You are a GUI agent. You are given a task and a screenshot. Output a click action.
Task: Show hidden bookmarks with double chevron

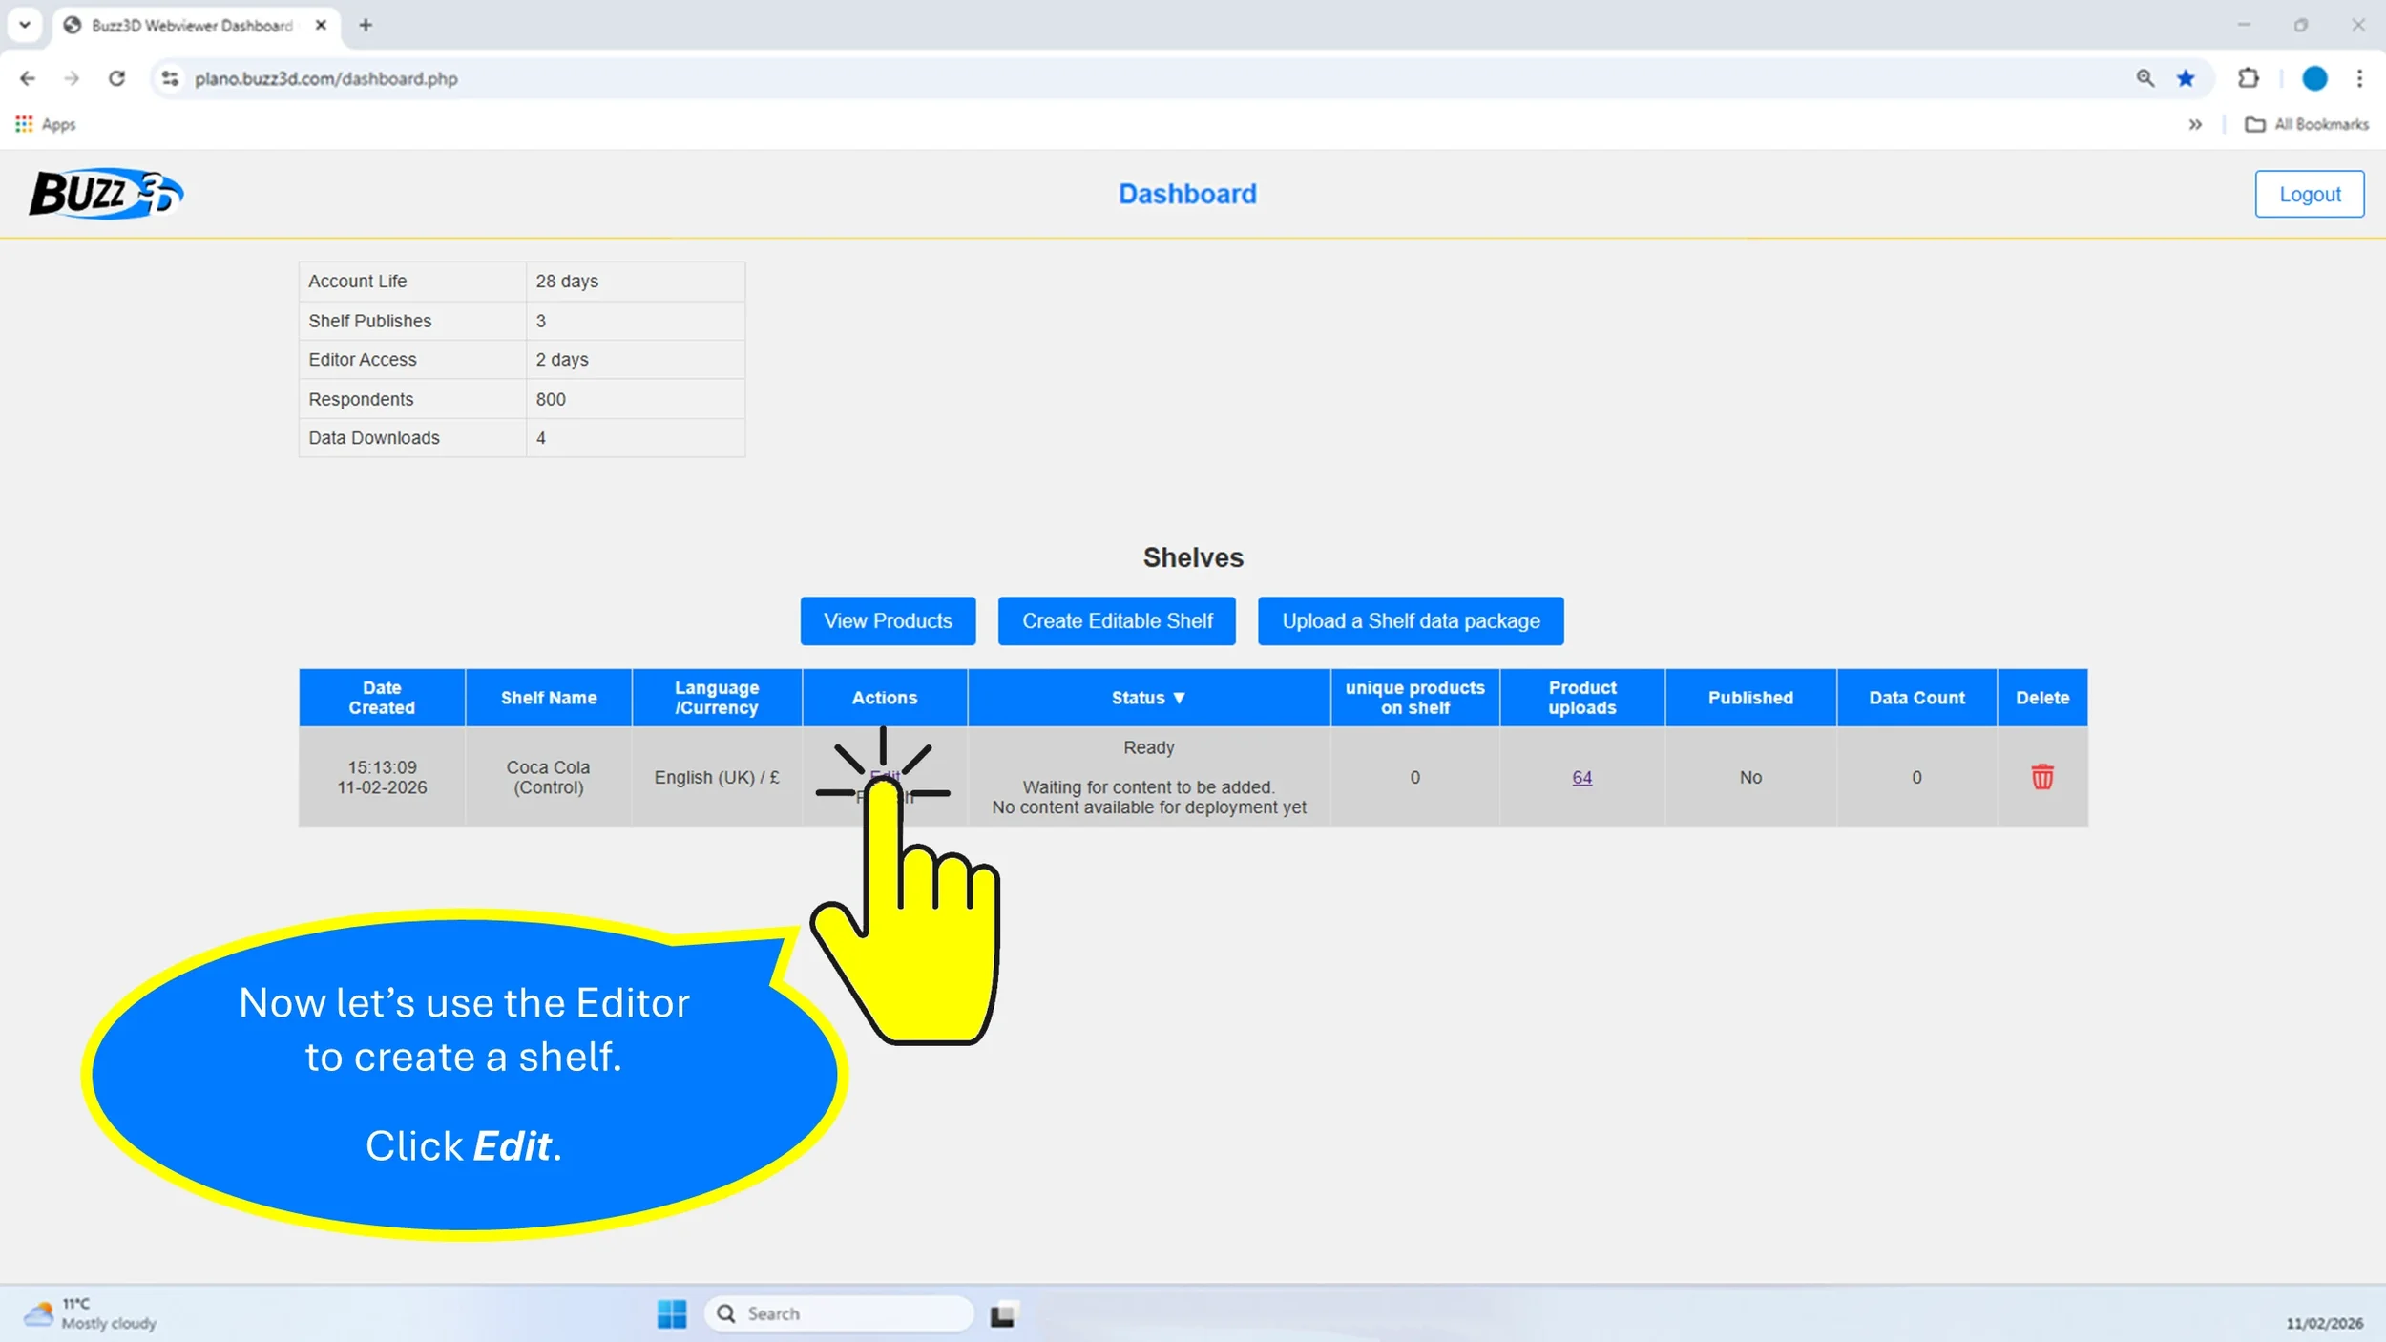click(x=2194, y=124)
